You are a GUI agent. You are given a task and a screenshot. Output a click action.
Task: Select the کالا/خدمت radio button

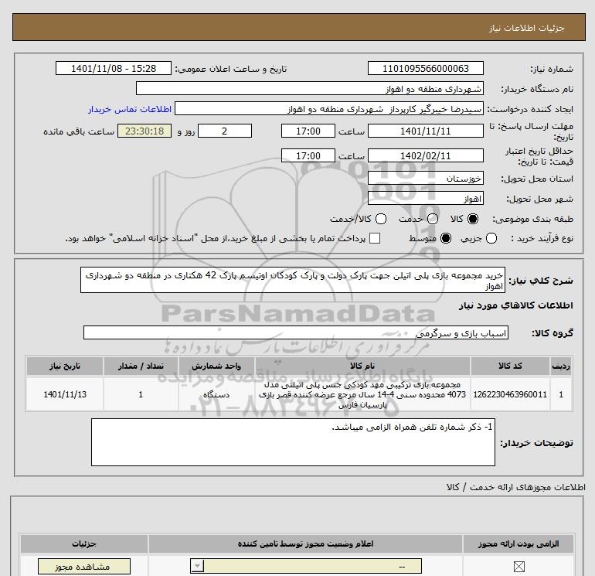pos(381,219)
